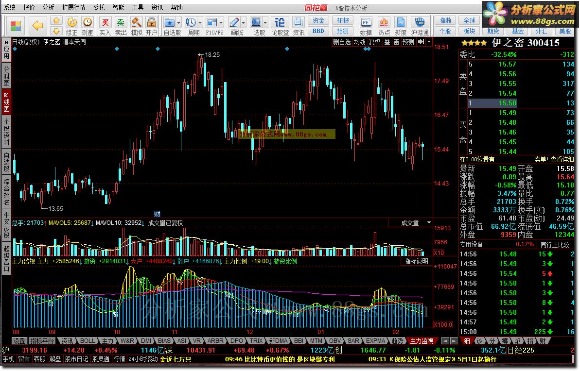Expand the 选股 dropdown arrow
The height and width of the screenshot is (371, 580).
click(265, 23)
